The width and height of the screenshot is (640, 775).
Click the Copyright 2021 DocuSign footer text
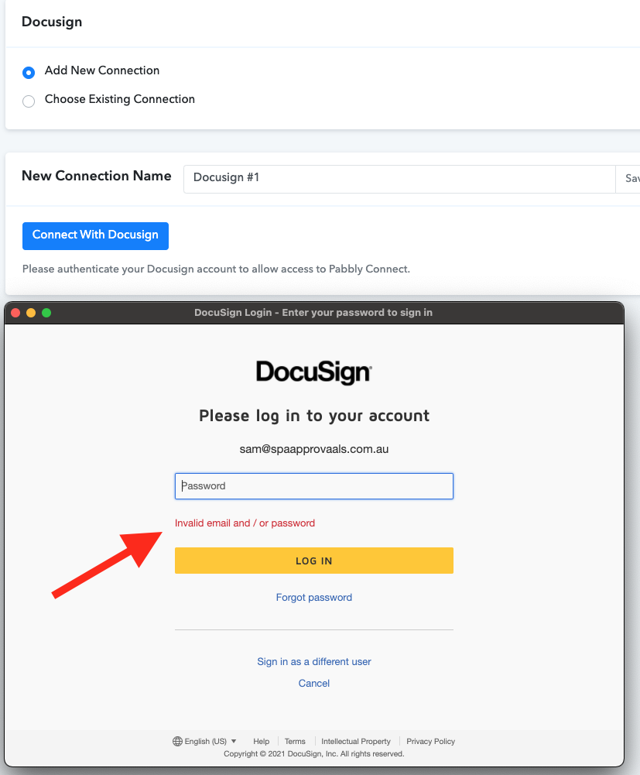(314, 754)
